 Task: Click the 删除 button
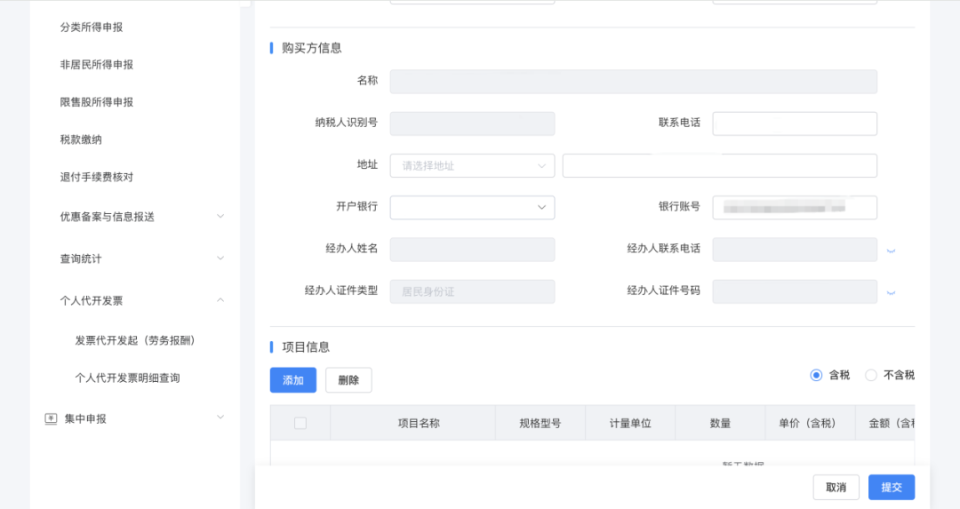point(348,380)
